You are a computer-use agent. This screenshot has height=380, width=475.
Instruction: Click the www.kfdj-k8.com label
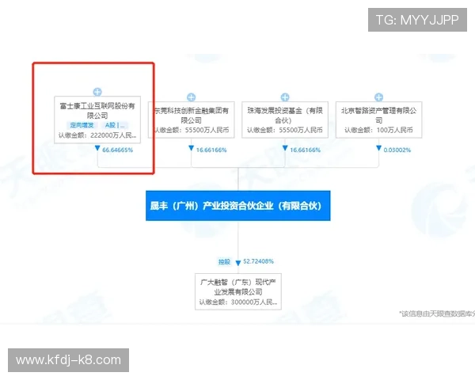point(68,360)
